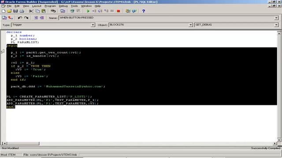
Task: Click the Step Over debug icon
Action: pyautogui.click(x=100, y=11)
